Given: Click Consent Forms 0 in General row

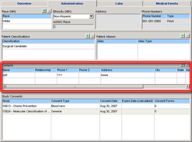Looking at the screenshot, I should click(x=172, y=111).
